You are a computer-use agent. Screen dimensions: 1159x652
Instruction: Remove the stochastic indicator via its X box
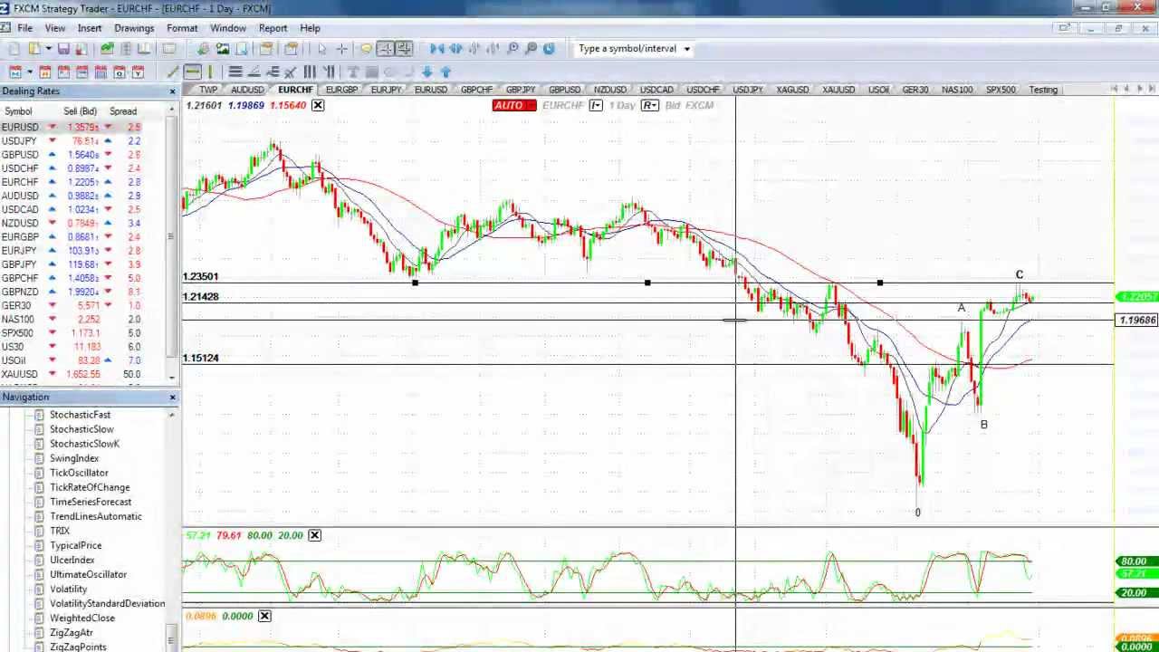(x=314, y=535)
